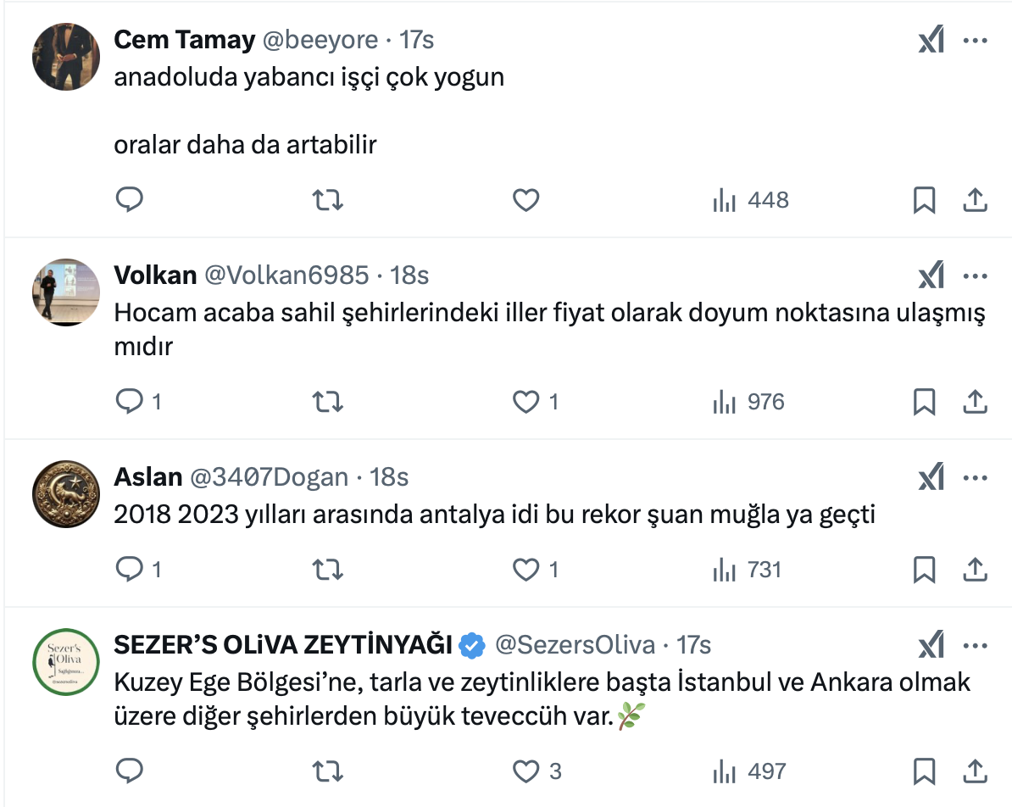Viewport: 1012px width, 807px height.
Task: Open the @SezersOliva profile handle
Action: click(575, 646)
